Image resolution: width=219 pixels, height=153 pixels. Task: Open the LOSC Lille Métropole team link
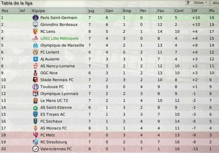[59, 38]
